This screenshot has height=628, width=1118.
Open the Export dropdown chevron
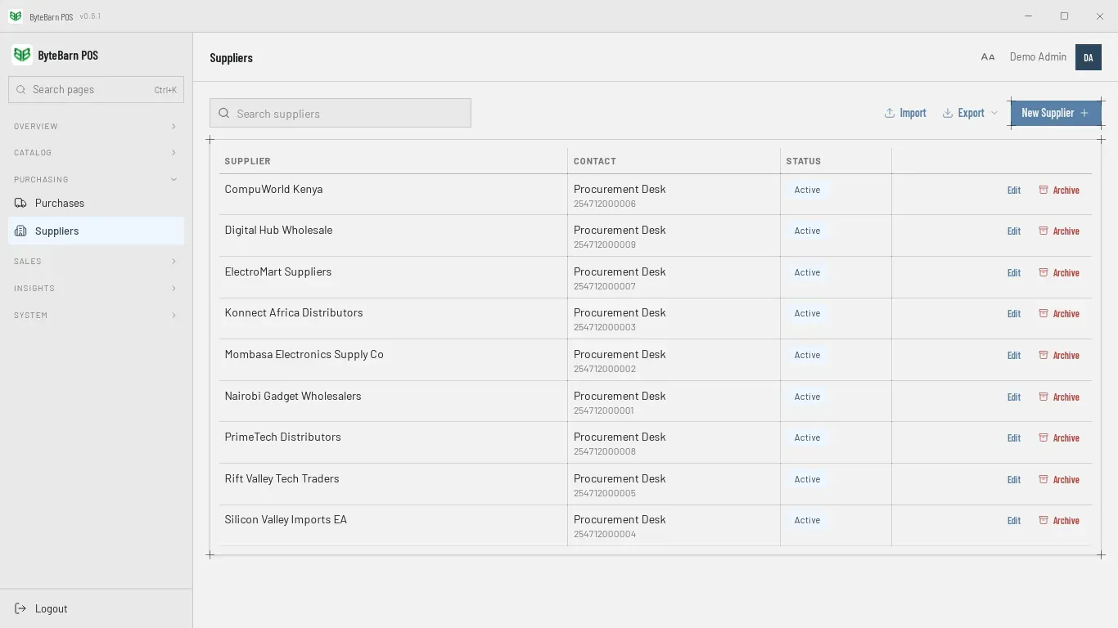(994, 113)
